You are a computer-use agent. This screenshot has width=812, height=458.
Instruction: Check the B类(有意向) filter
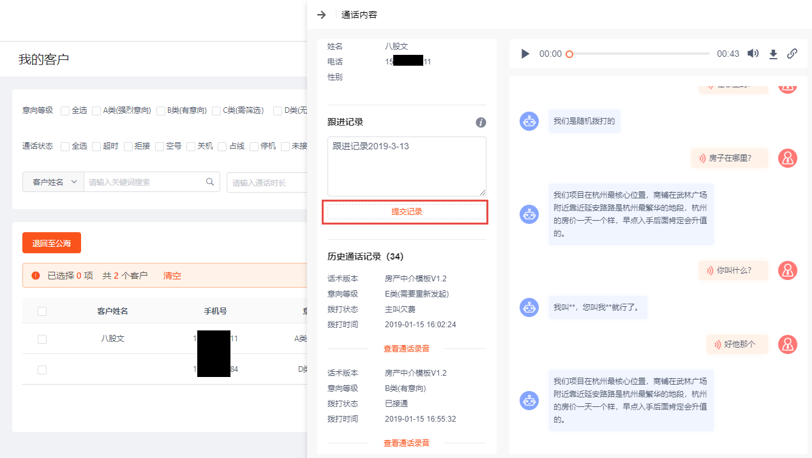pos(161,110)
